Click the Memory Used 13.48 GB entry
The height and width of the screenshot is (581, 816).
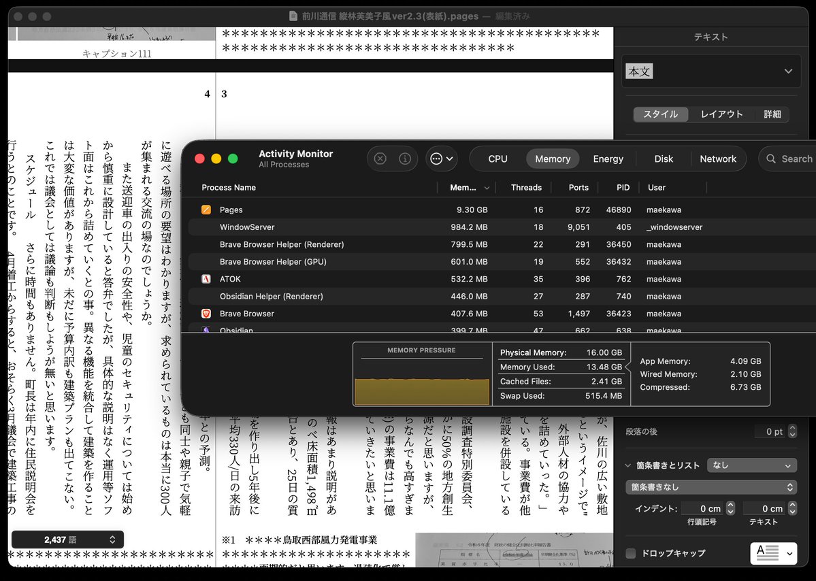(x=561, y=367)
